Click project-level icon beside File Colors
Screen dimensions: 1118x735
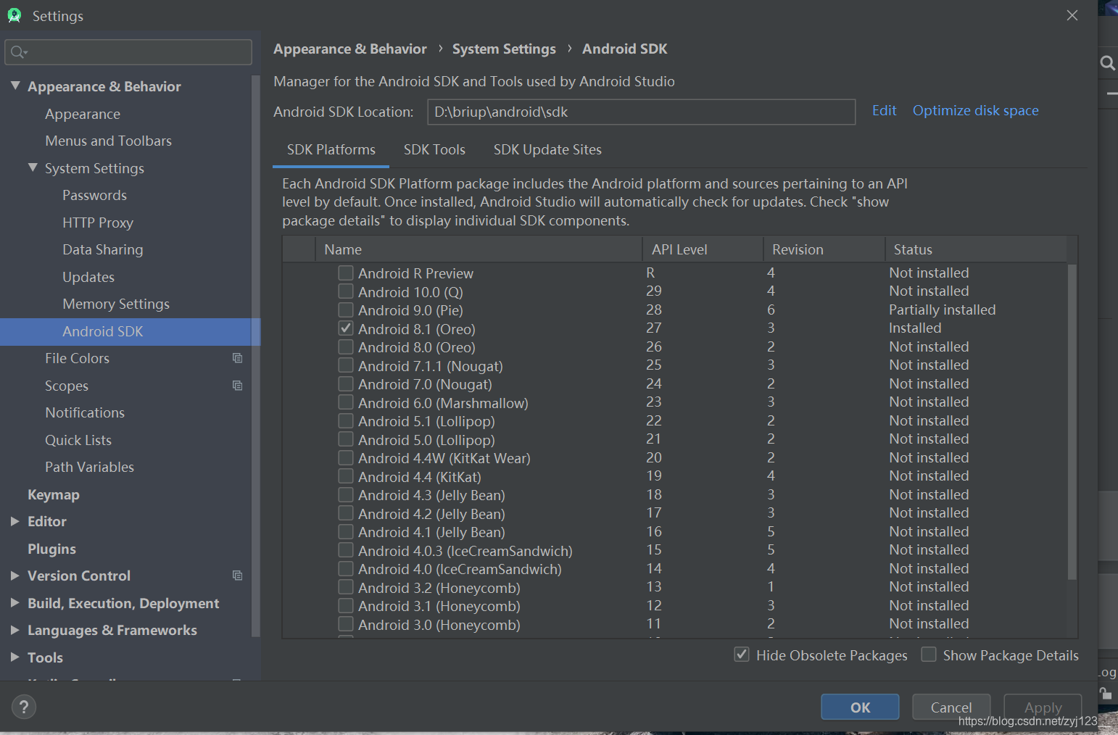click(237, 358)
